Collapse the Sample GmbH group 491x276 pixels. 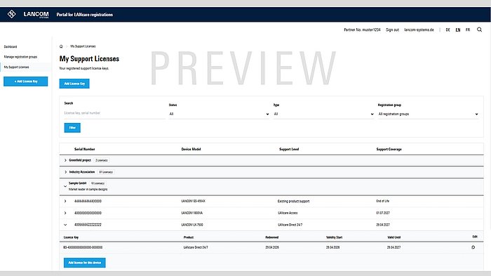65,186
